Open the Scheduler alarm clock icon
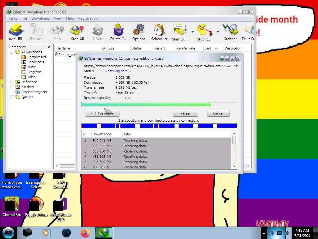This screenshot has width=318, height=239. (159, 32)
